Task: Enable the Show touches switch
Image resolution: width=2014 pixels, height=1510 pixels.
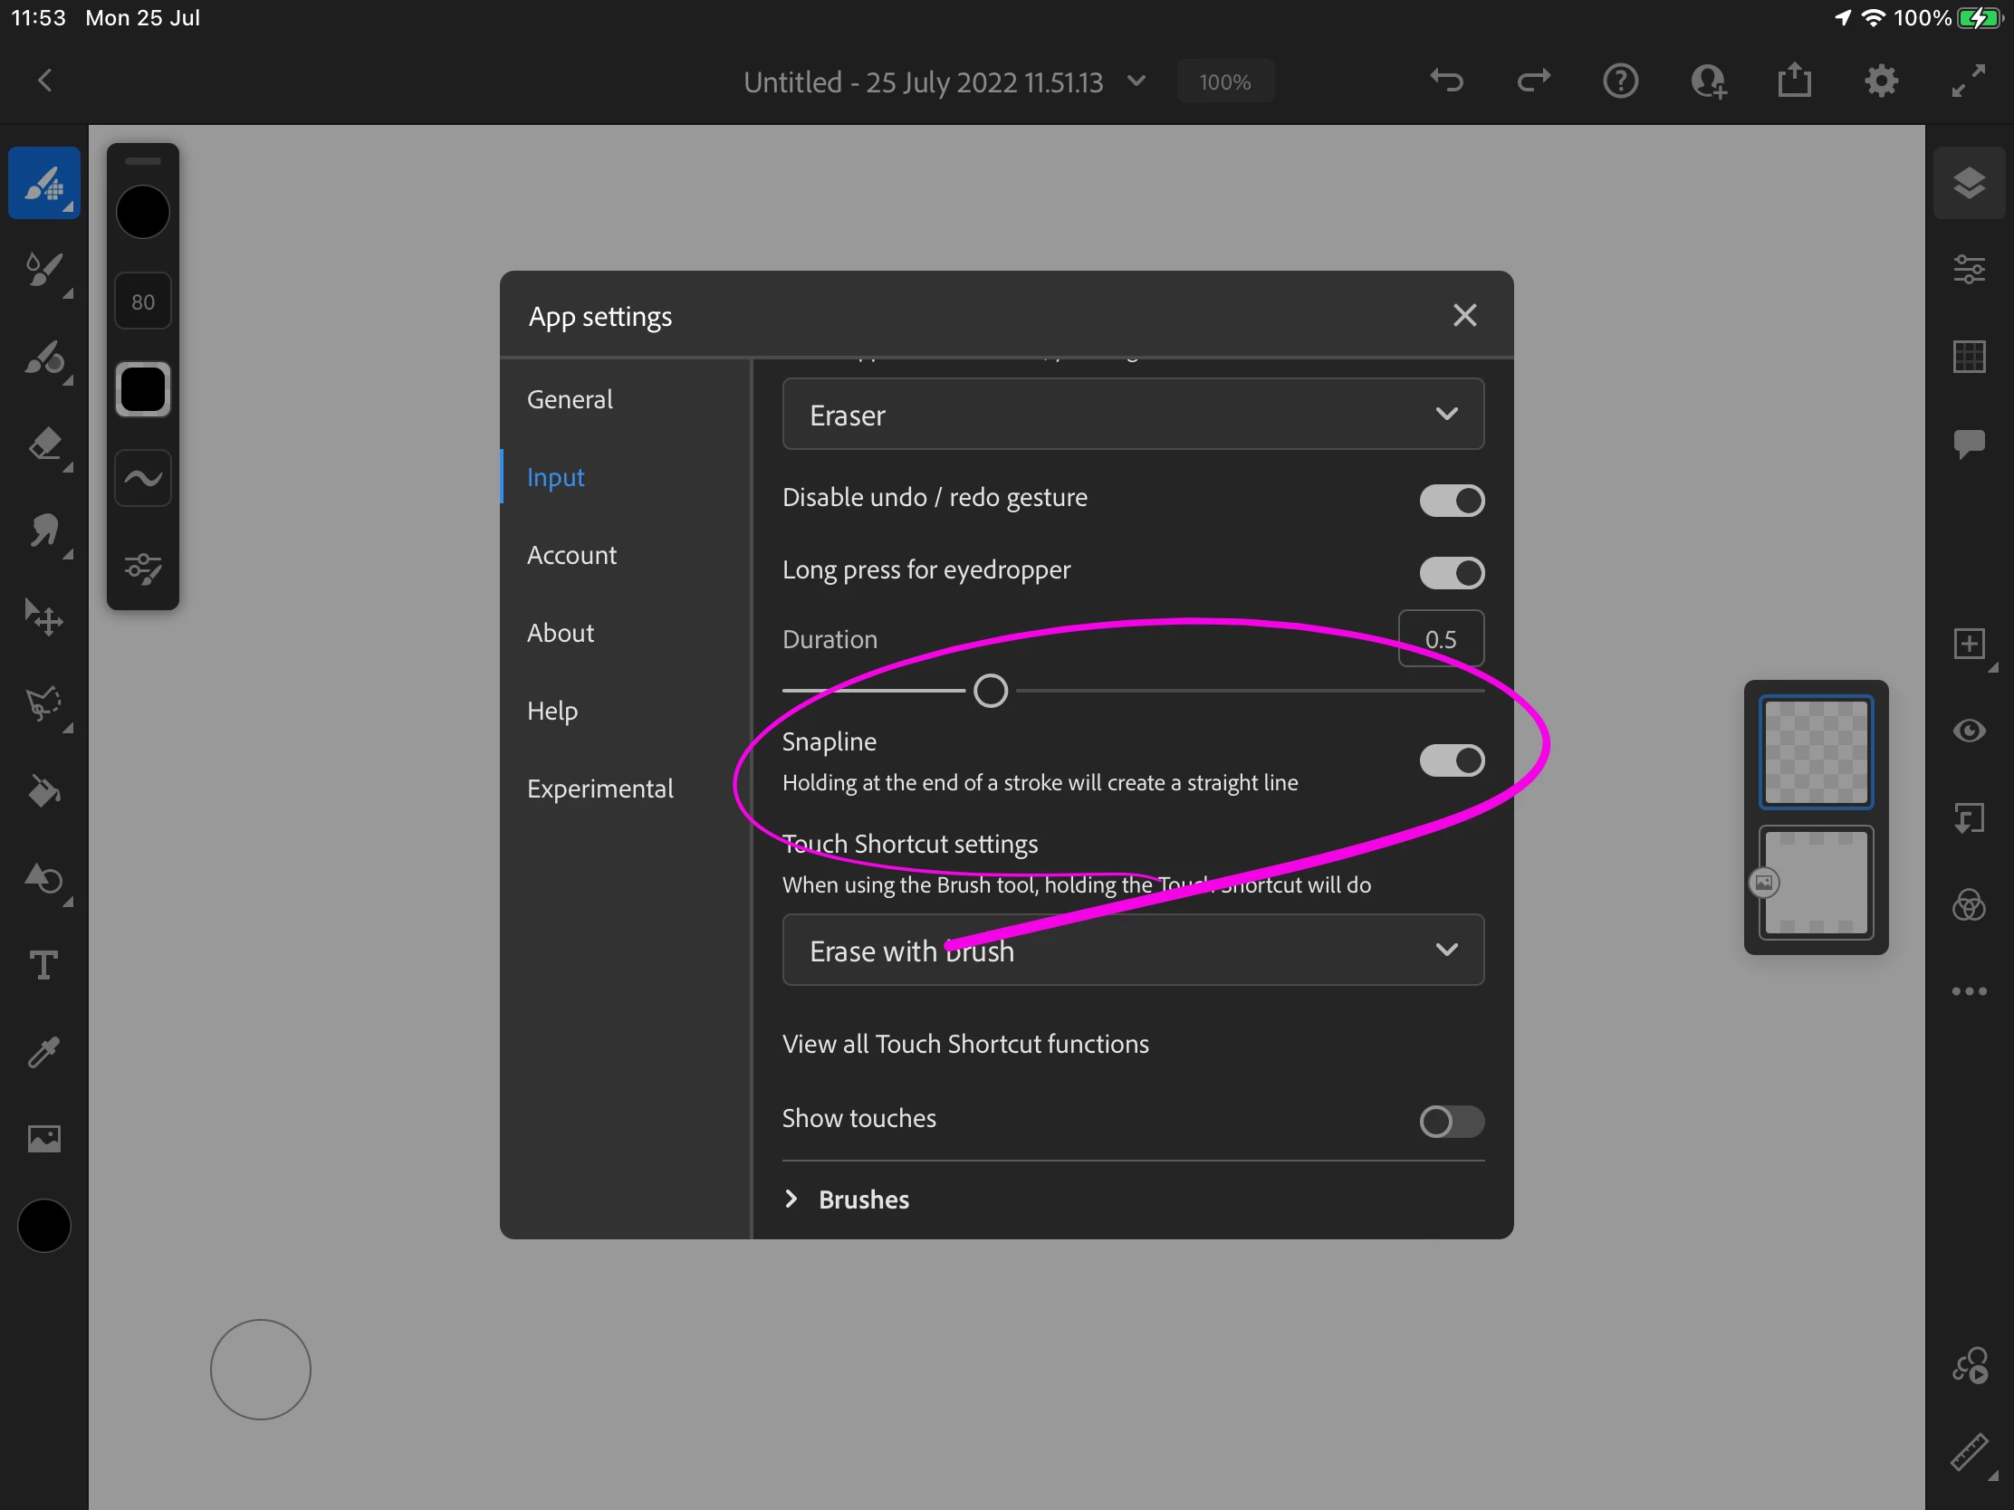Action: 1452,1122
